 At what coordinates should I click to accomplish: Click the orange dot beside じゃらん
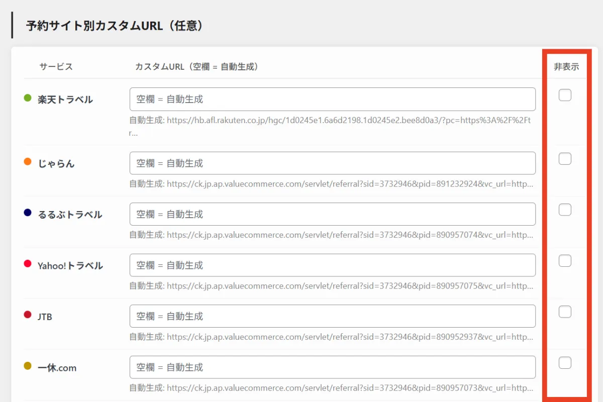pos(28,162)
